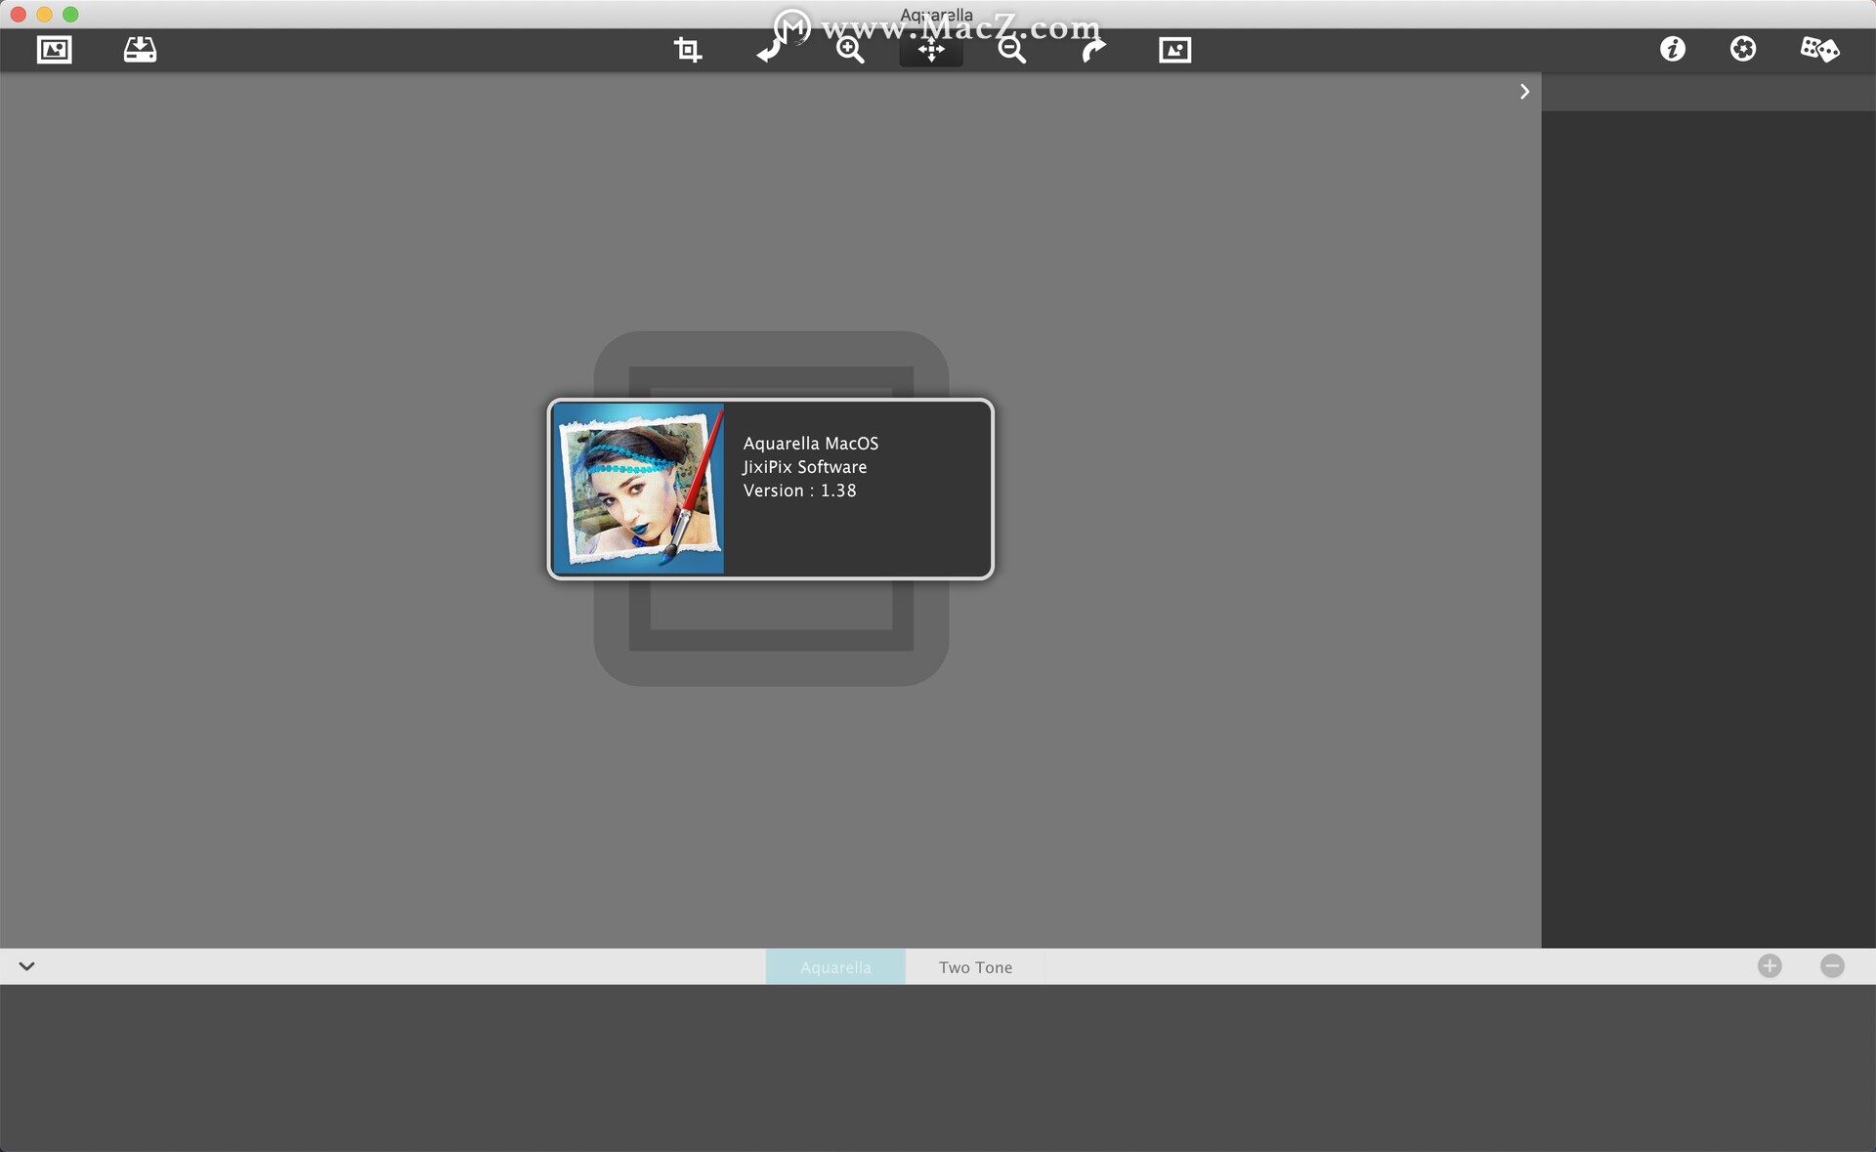Image resolution: width=1876 pixels, height=1152 pixels.
Task: Click the Aquarella MacOS text
Action: [x=811, y=444]
